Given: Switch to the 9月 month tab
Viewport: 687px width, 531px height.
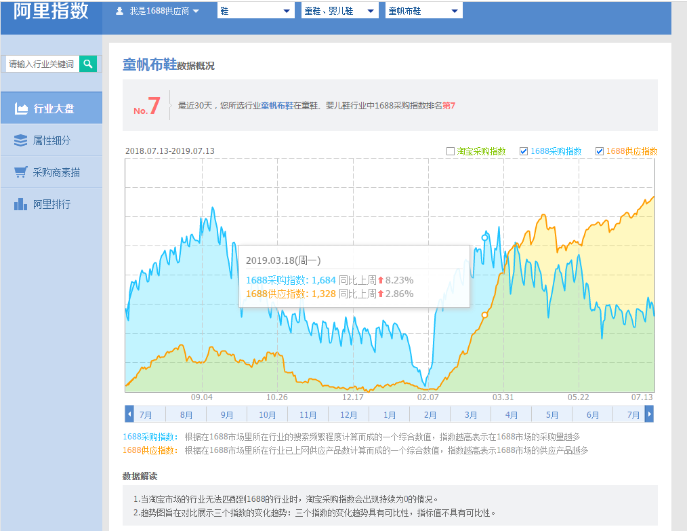Looking at the screenshot, I should tap(226, 414).
